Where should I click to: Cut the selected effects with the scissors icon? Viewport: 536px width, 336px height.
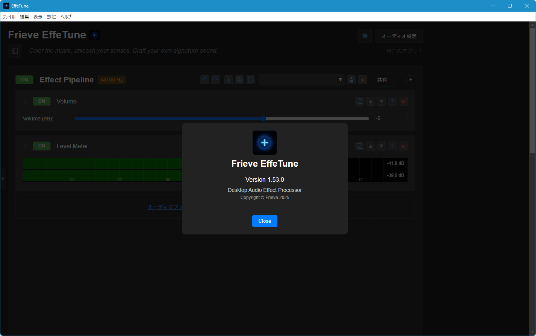point(229,80)
